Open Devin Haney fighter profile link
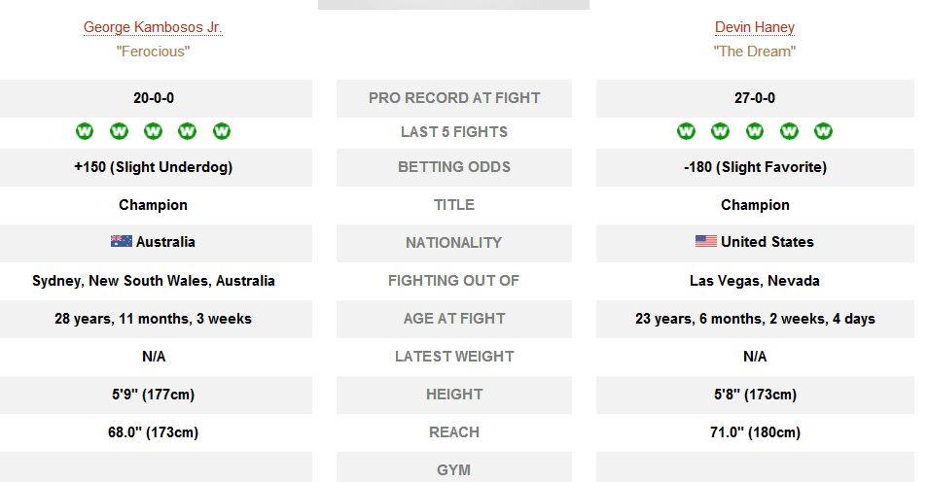Image resolution: width=928 pixels, height=482 pixels. (x=755, y=27)
